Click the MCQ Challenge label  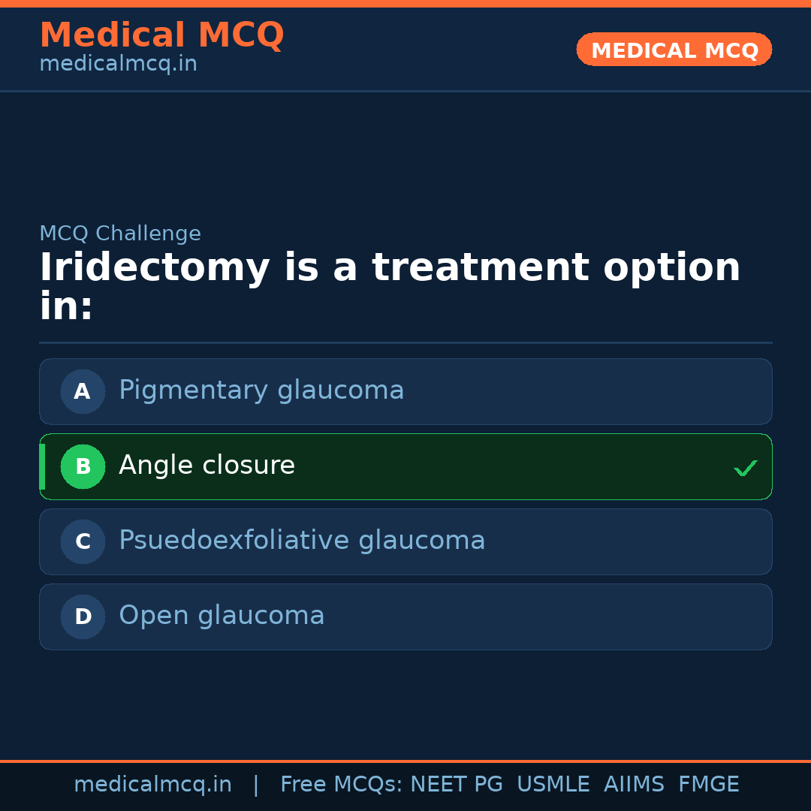click(x=120, y=234)
